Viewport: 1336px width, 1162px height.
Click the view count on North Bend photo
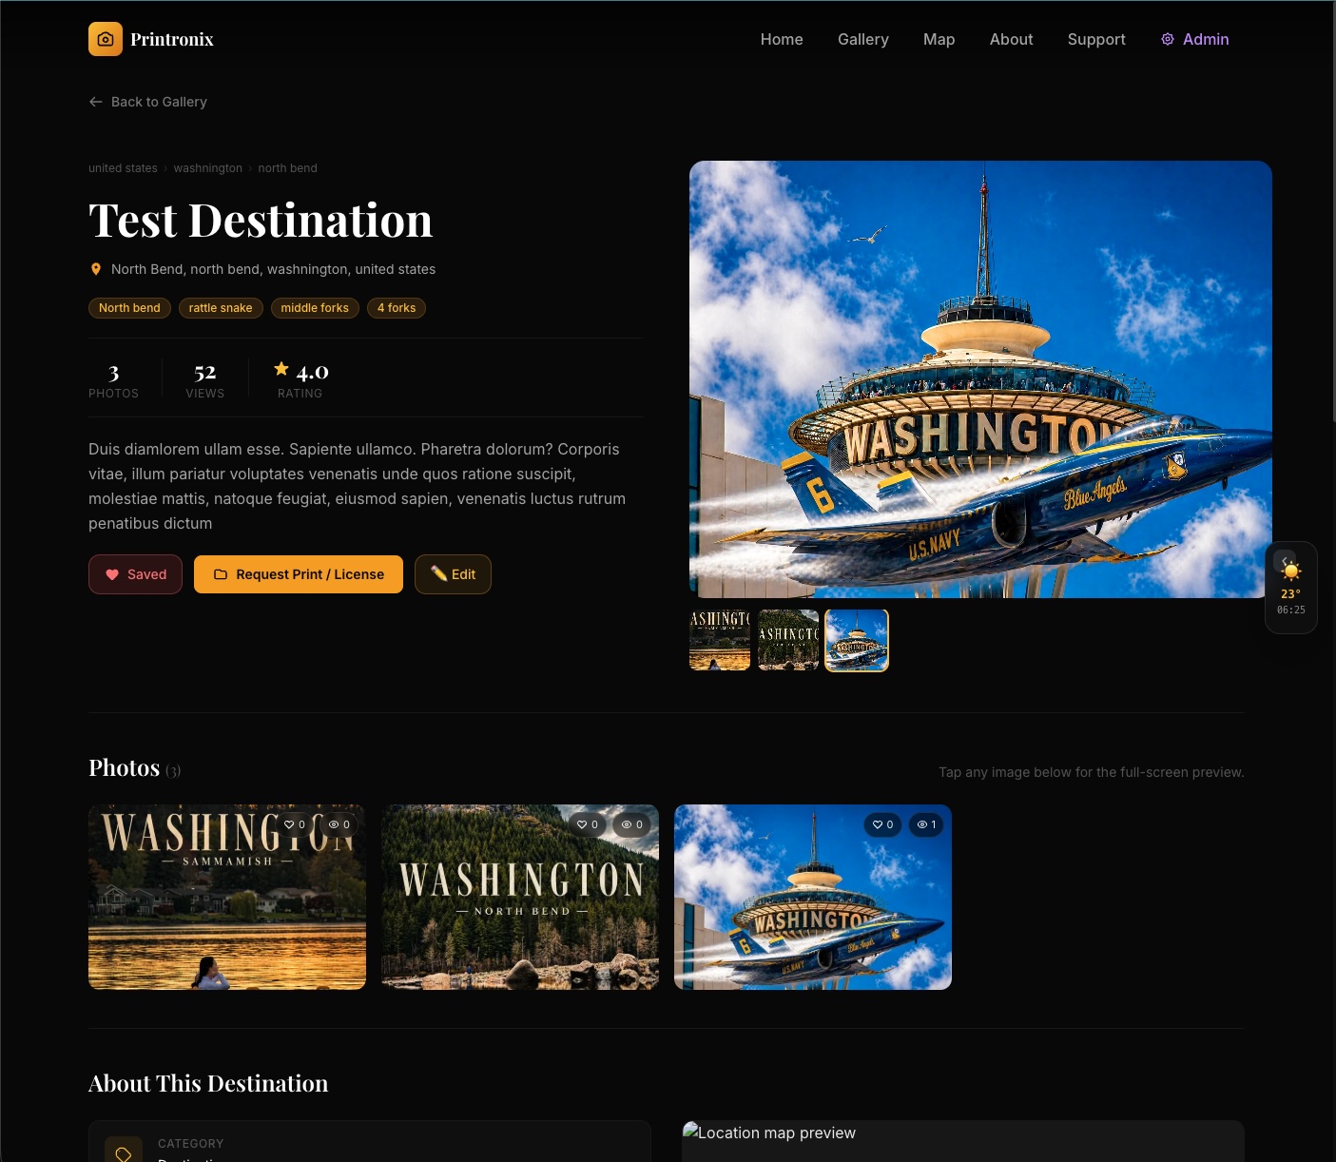[x=632, y=824]
